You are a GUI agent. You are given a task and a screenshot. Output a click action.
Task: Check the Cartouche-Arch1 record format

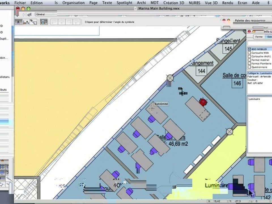click(x=249, y=56)
